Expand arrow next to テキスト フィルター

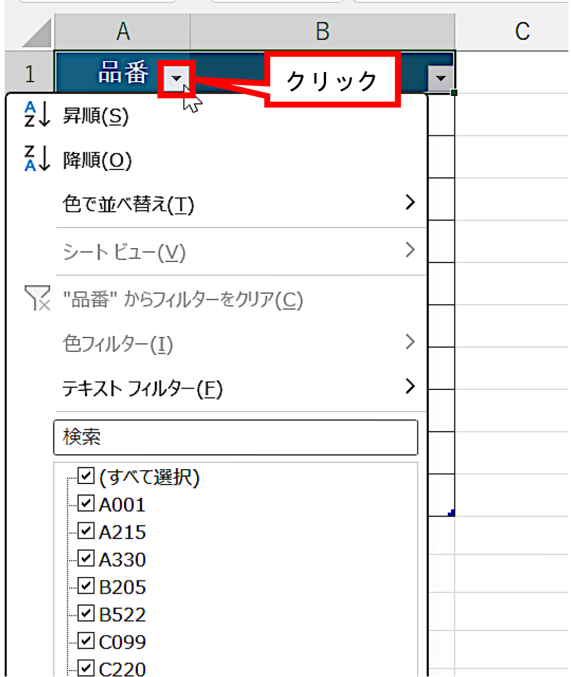(411, 386)
